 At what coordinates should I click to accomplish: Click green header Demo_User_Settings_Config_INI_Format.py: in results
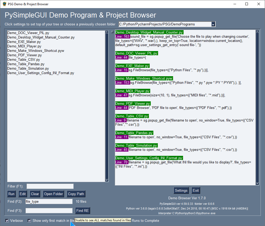(x=149, y=158)
